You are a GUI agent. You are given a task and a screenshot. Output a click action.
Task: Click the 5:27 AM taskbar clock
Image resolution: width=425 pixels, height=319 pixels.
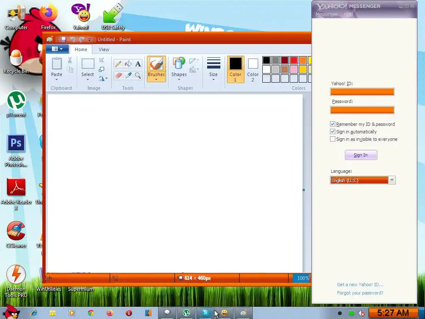pyautogui.click(x=393, y=313)
